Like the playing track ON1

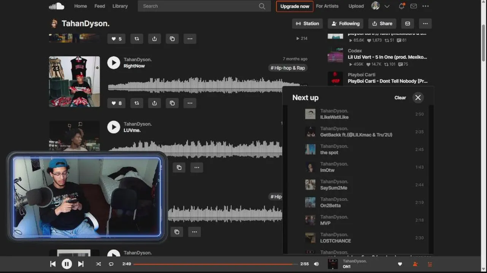[400, 264]
